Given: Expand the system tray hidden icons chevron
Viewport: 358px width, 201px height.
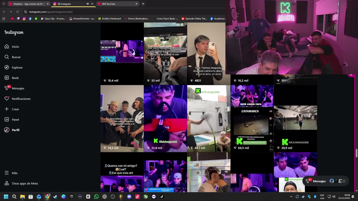Looking at the screenshot, I should pyautogui.click(x=291, y=197).
